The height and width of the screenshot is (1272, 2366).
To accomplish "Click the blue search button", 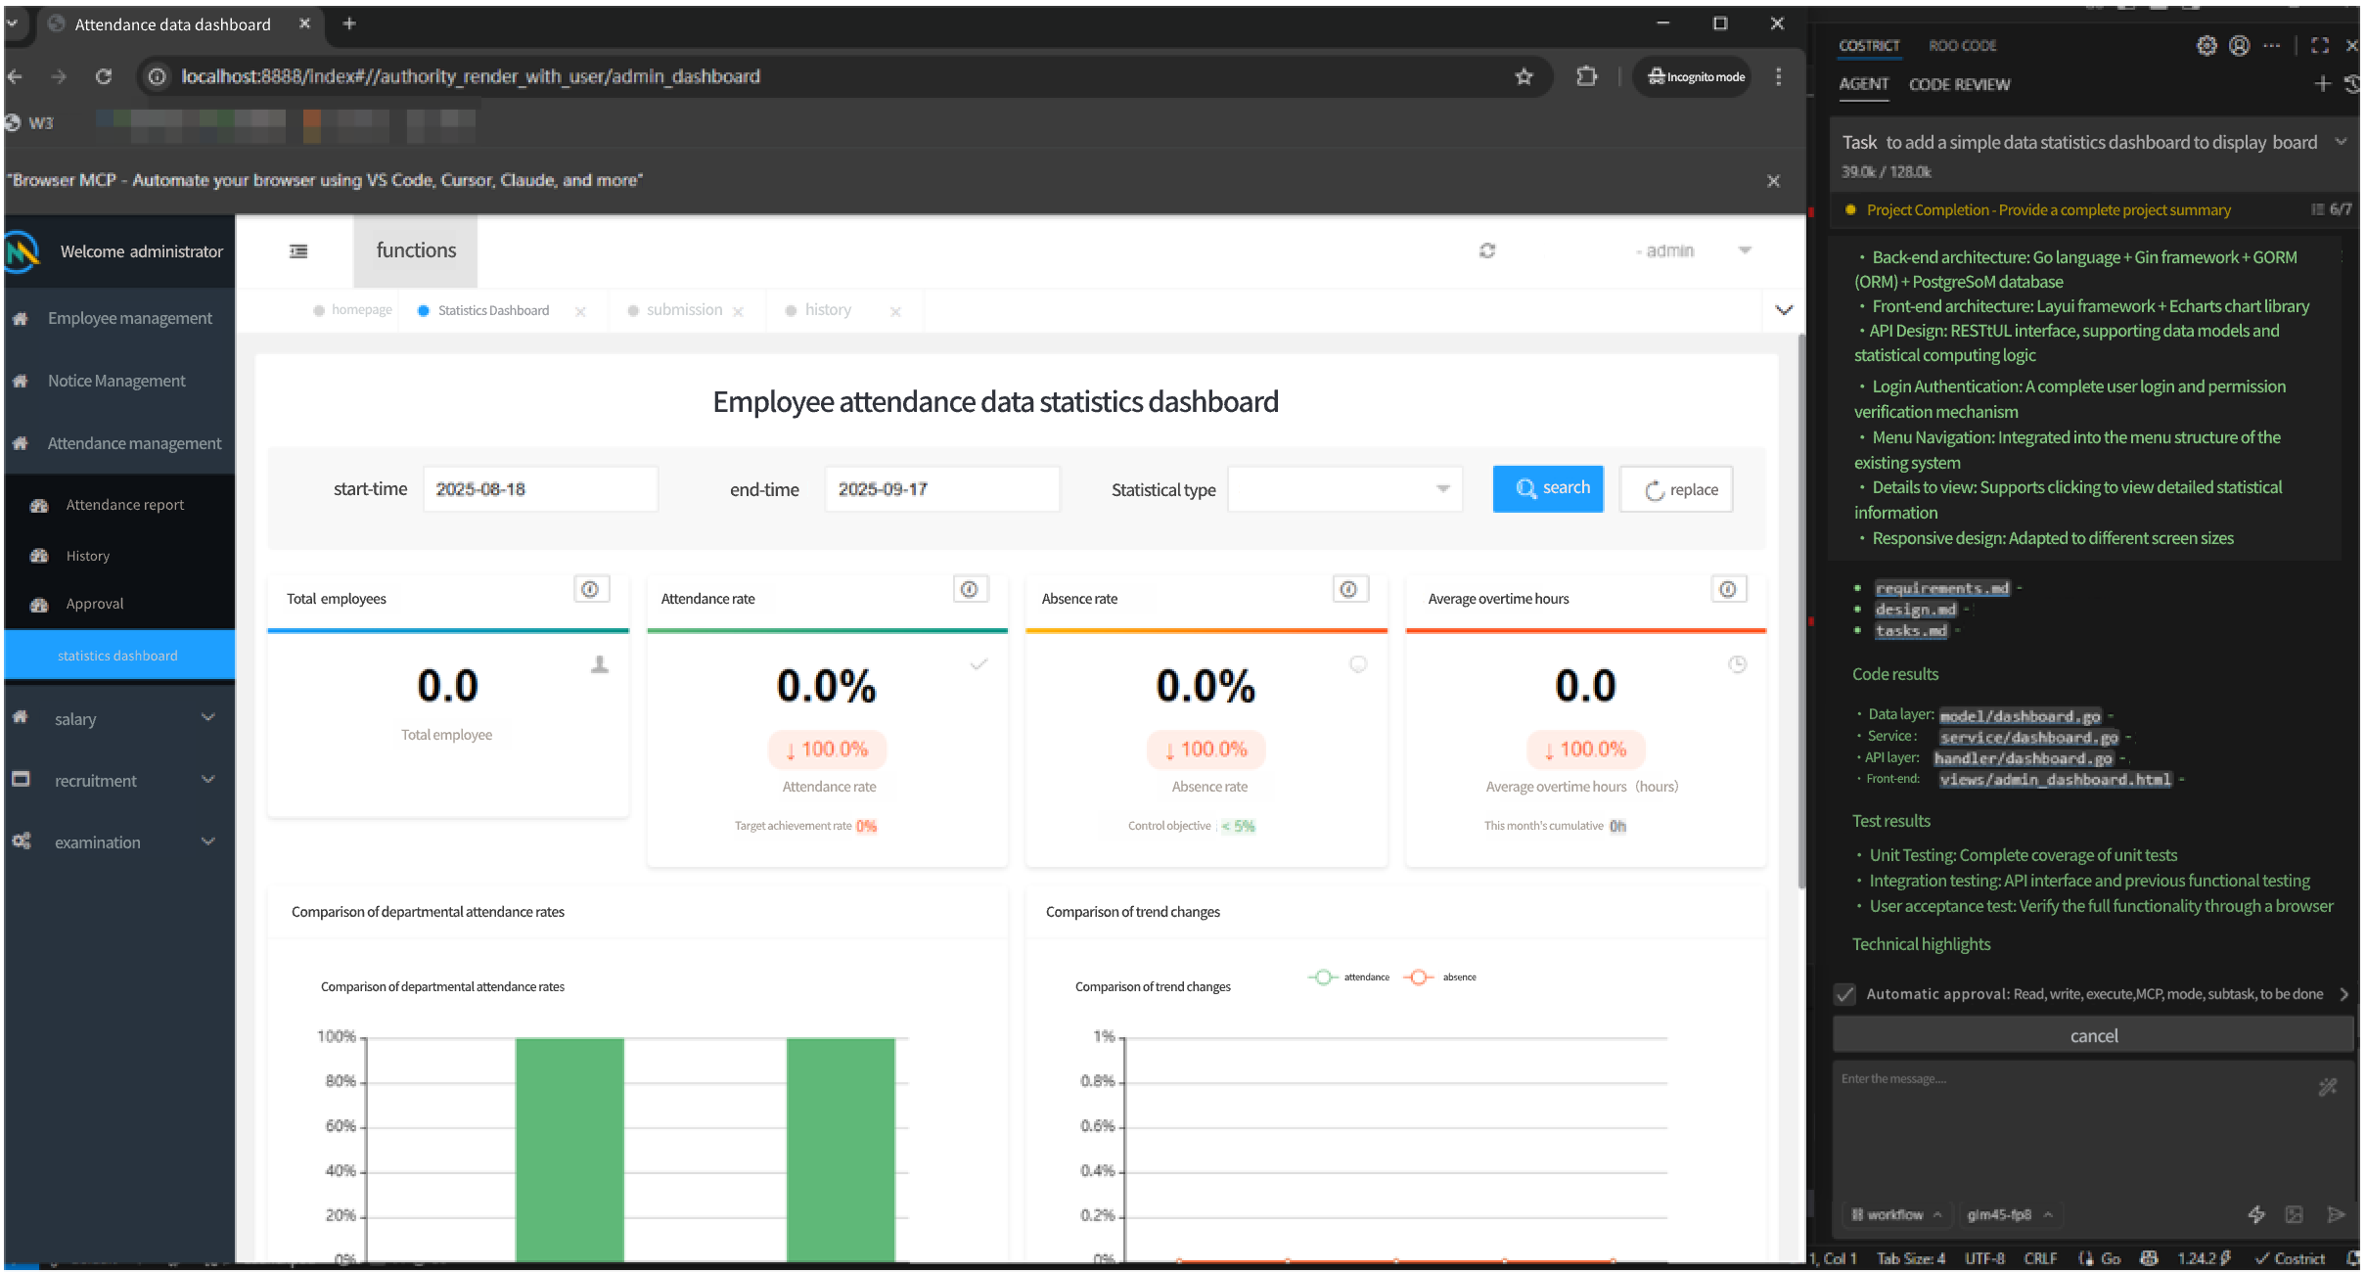I will tap(1548, 488).
